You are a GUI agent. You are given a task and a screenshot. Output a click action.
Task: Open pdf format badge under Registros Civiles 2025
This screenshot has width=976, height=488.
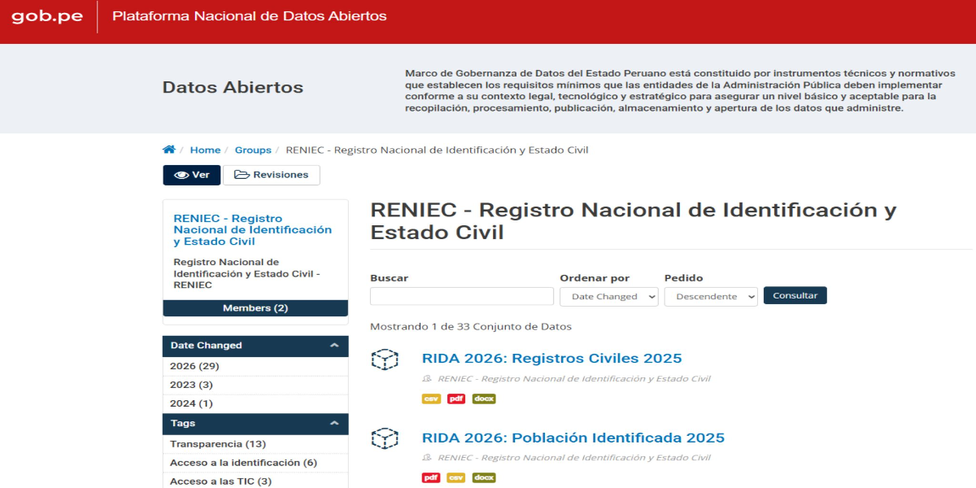pos(456,399)
